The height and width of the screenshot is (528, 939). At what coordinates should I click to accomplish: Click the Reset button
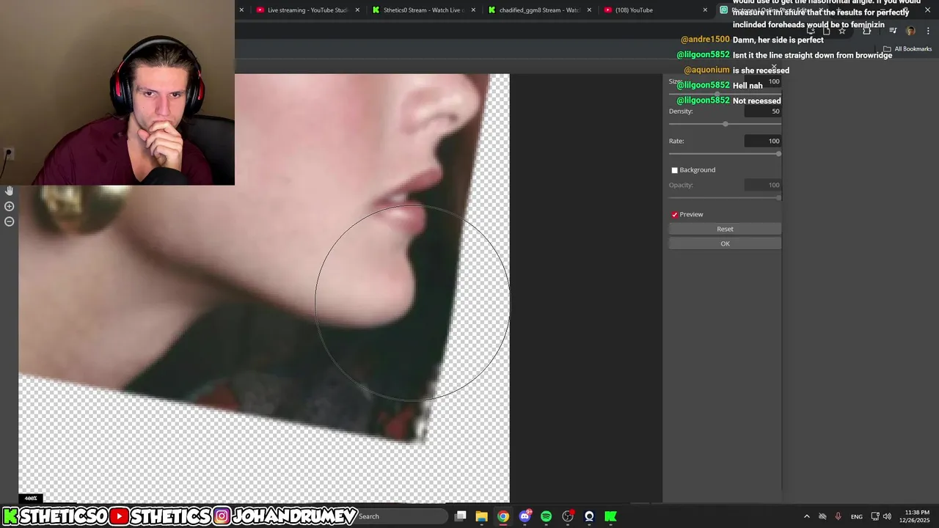tap(725, 229)
